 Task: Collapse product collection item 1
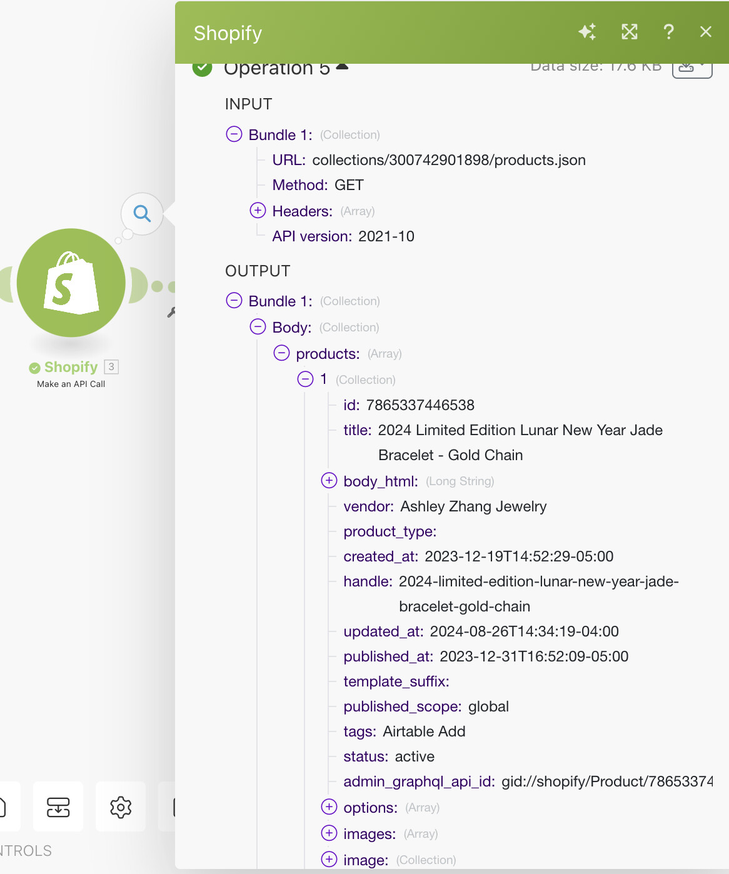[x=305, y=379]
